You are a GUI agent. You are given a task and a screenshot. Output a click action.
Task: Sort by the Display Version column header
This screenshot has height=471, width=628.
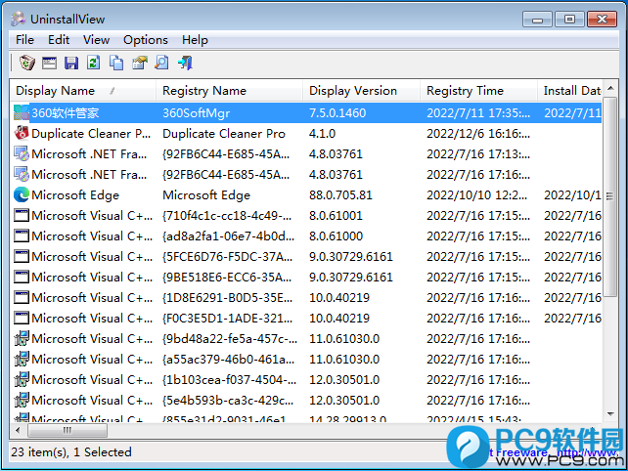pyautogui.click(x=361, y=91)
